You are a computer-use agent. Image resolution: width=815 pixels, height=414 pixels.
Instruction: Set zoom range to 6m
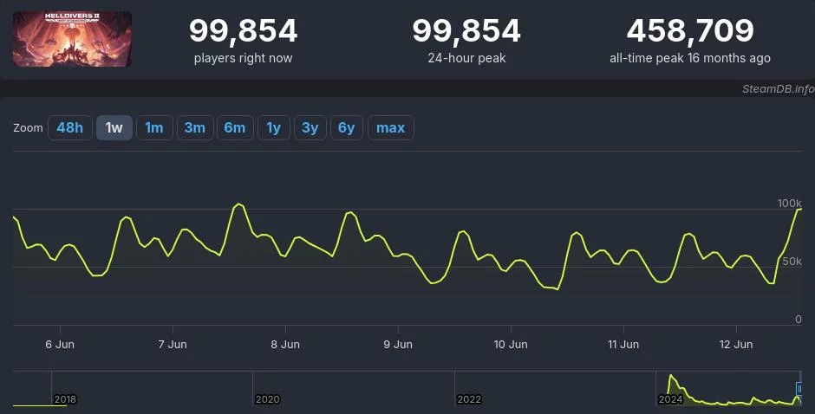(x=235, y=128)
